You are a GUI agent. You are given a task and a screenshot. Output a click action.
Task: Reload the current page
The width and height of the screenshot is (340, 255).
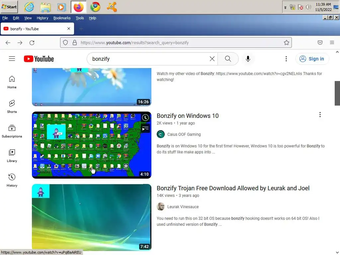coord(32,43)
